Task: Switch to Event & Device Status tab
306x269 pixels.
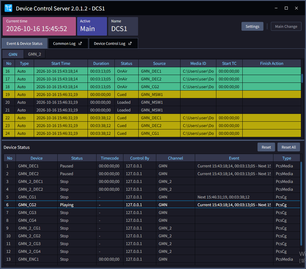Action: point(25,43)
